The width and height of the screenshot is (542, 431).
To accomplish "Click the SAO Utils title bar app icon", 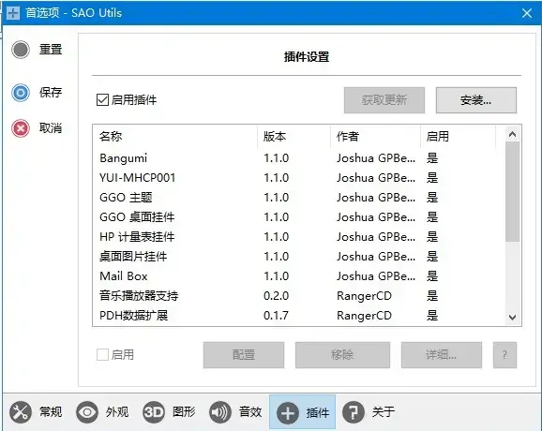I will point(13,13).
